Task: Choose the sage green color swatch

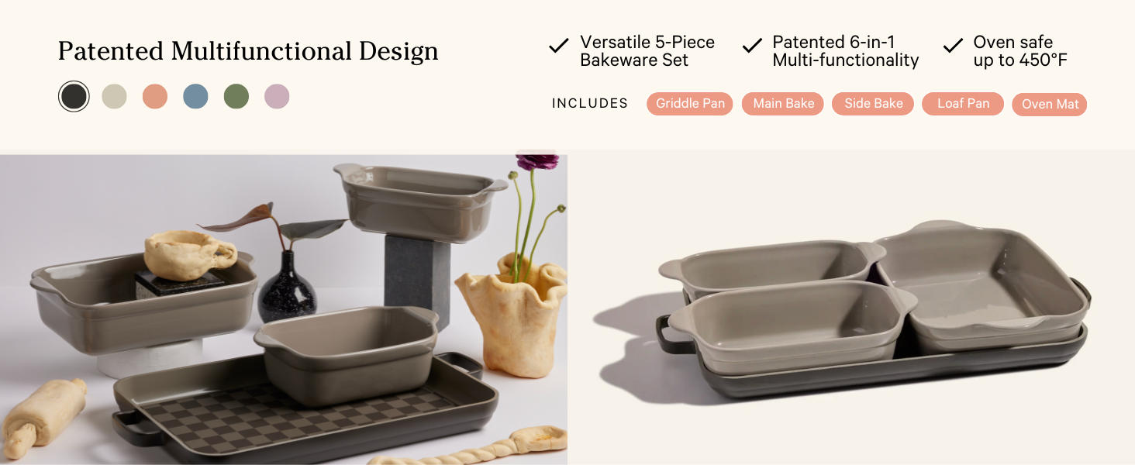Action: click(236, 97)
